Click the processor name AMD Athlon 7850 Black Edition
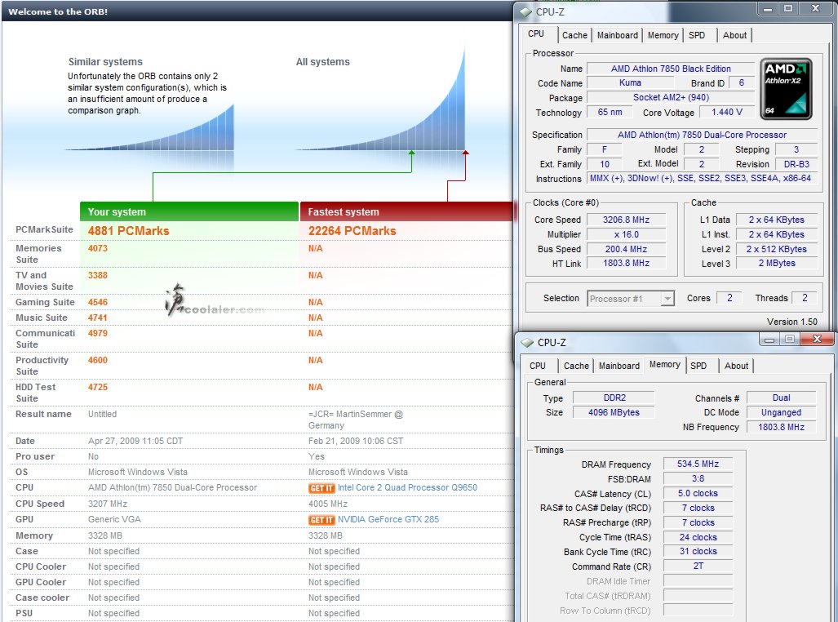 [671, 69]
